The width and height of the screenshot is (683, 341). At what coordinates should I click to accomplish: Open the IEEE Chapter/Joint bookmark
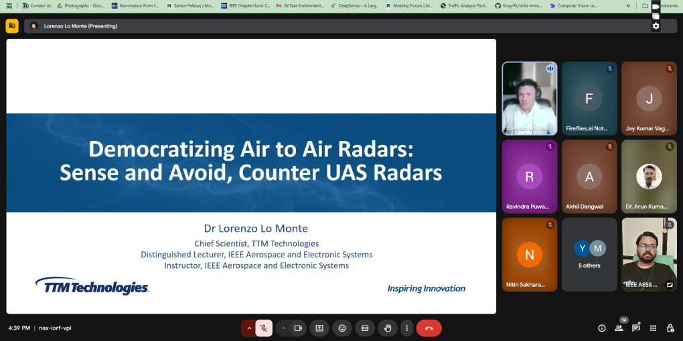click(x=246, y=5)
